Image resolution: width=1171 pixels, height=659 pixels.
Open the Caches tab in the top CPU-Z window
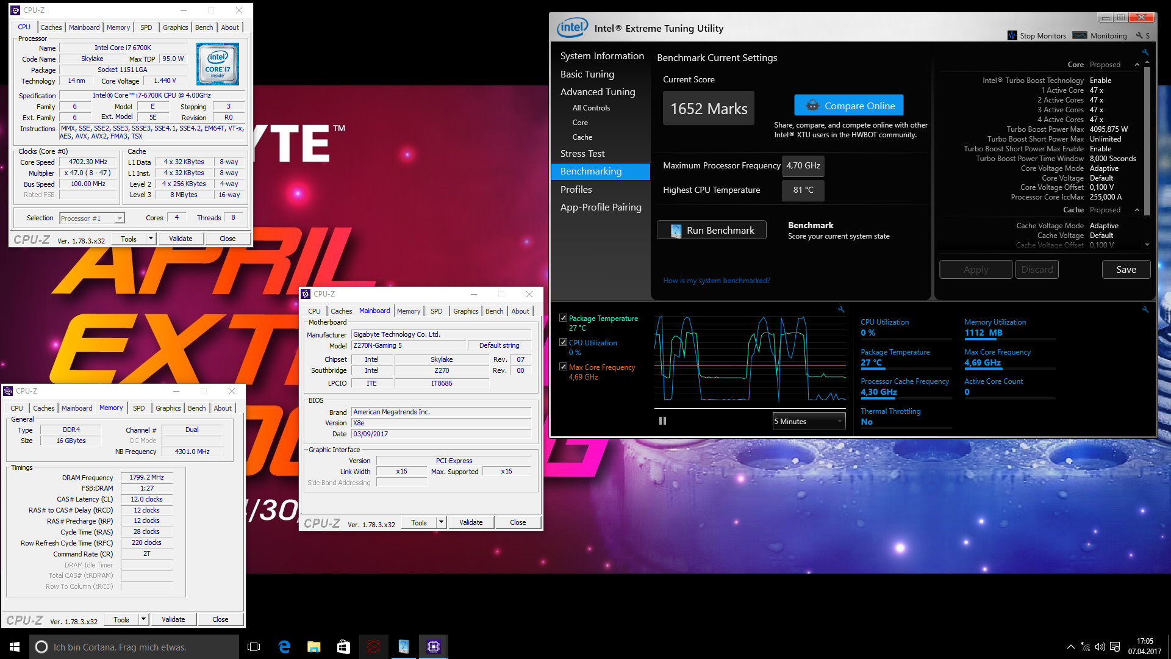51,27
